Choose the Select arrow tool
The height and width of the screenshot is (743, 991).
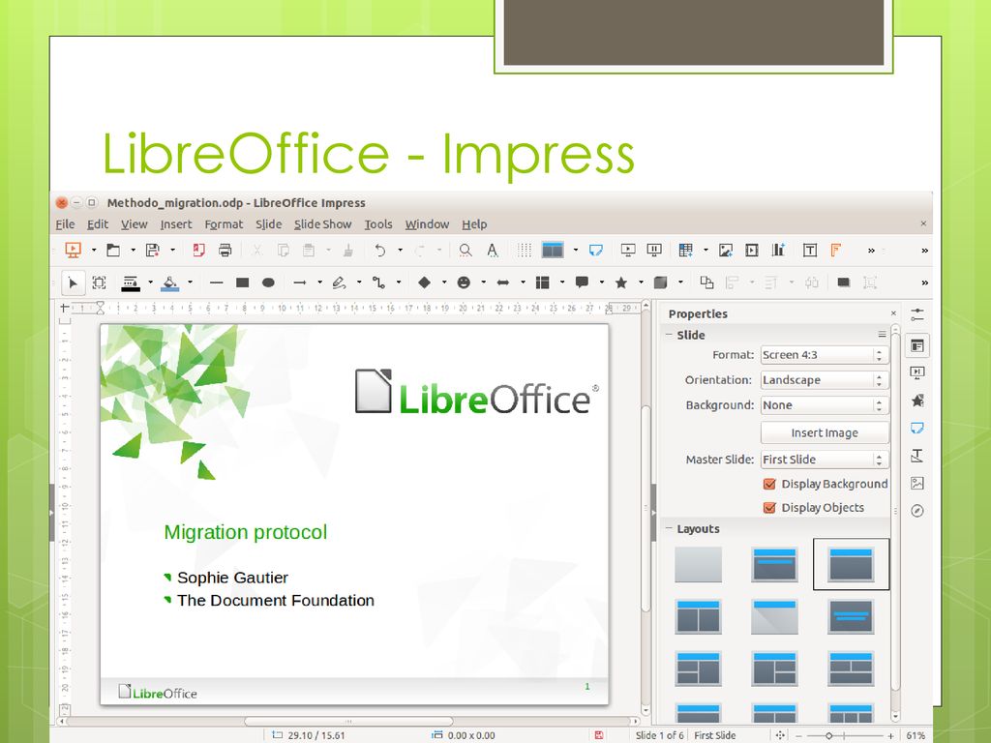[x=73, y=282]
